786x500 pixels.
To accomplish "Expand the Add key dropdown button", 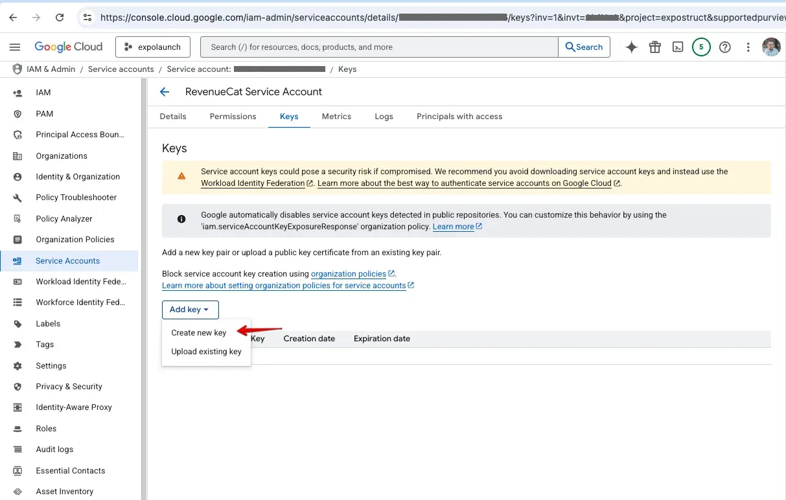I will (191, 310).
